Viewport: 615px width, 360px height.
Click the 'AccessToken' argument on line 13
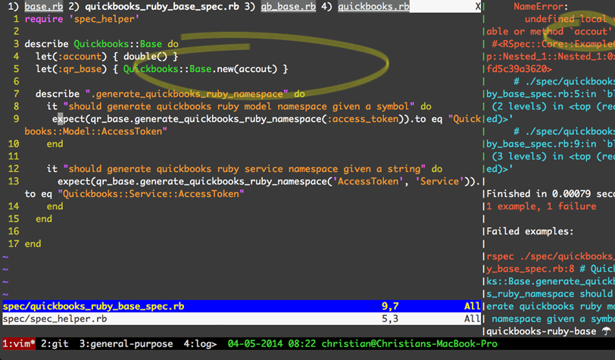point(368,181)
